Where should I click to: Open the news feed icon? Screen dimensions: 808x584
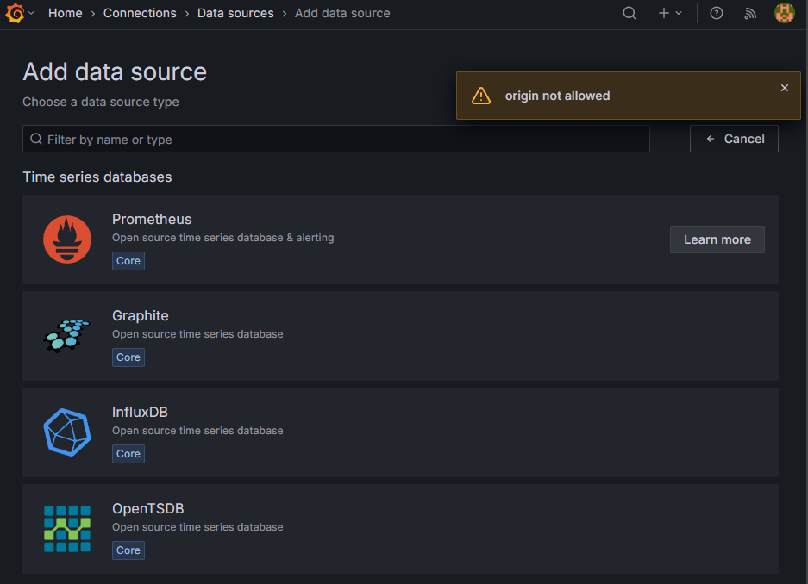(750, 13)
